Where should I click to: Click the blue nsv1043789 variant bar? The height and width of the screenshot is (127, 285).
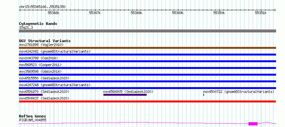tap(147, 61)
